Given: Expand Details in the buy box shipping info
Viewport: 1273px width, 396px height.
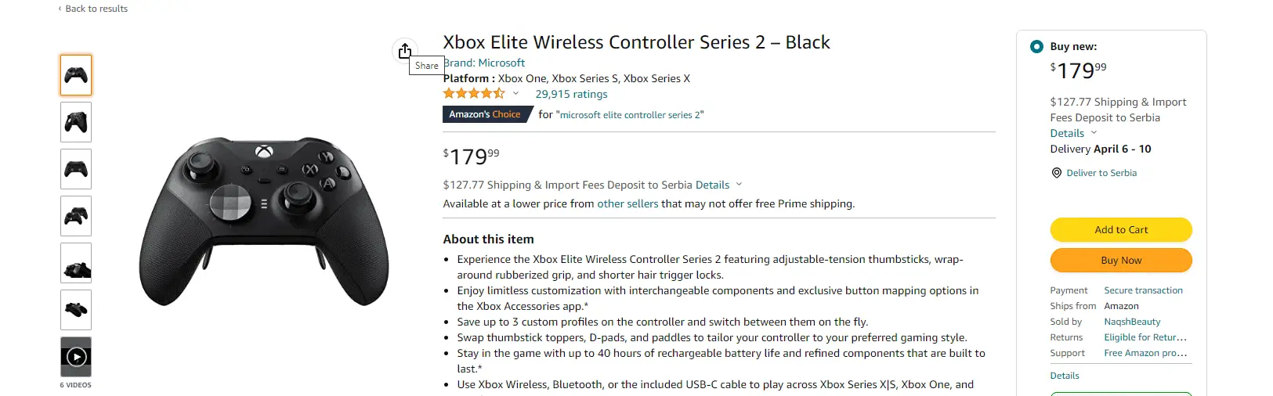Looking at the screenshot, I should click(x=1072, y=133).
